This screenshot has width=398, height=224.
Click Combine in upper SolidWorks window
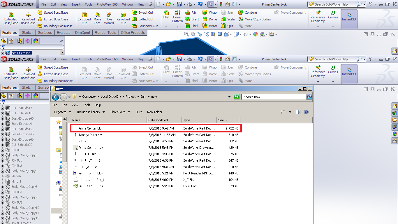click(248, 13)
